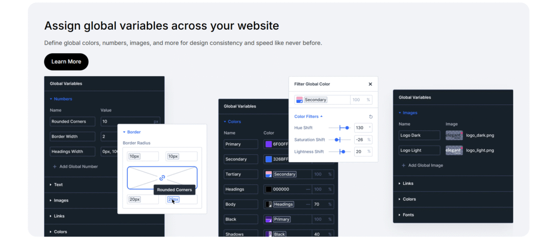
Task: Expand the Links section in right panel
Action: (406, 183)
